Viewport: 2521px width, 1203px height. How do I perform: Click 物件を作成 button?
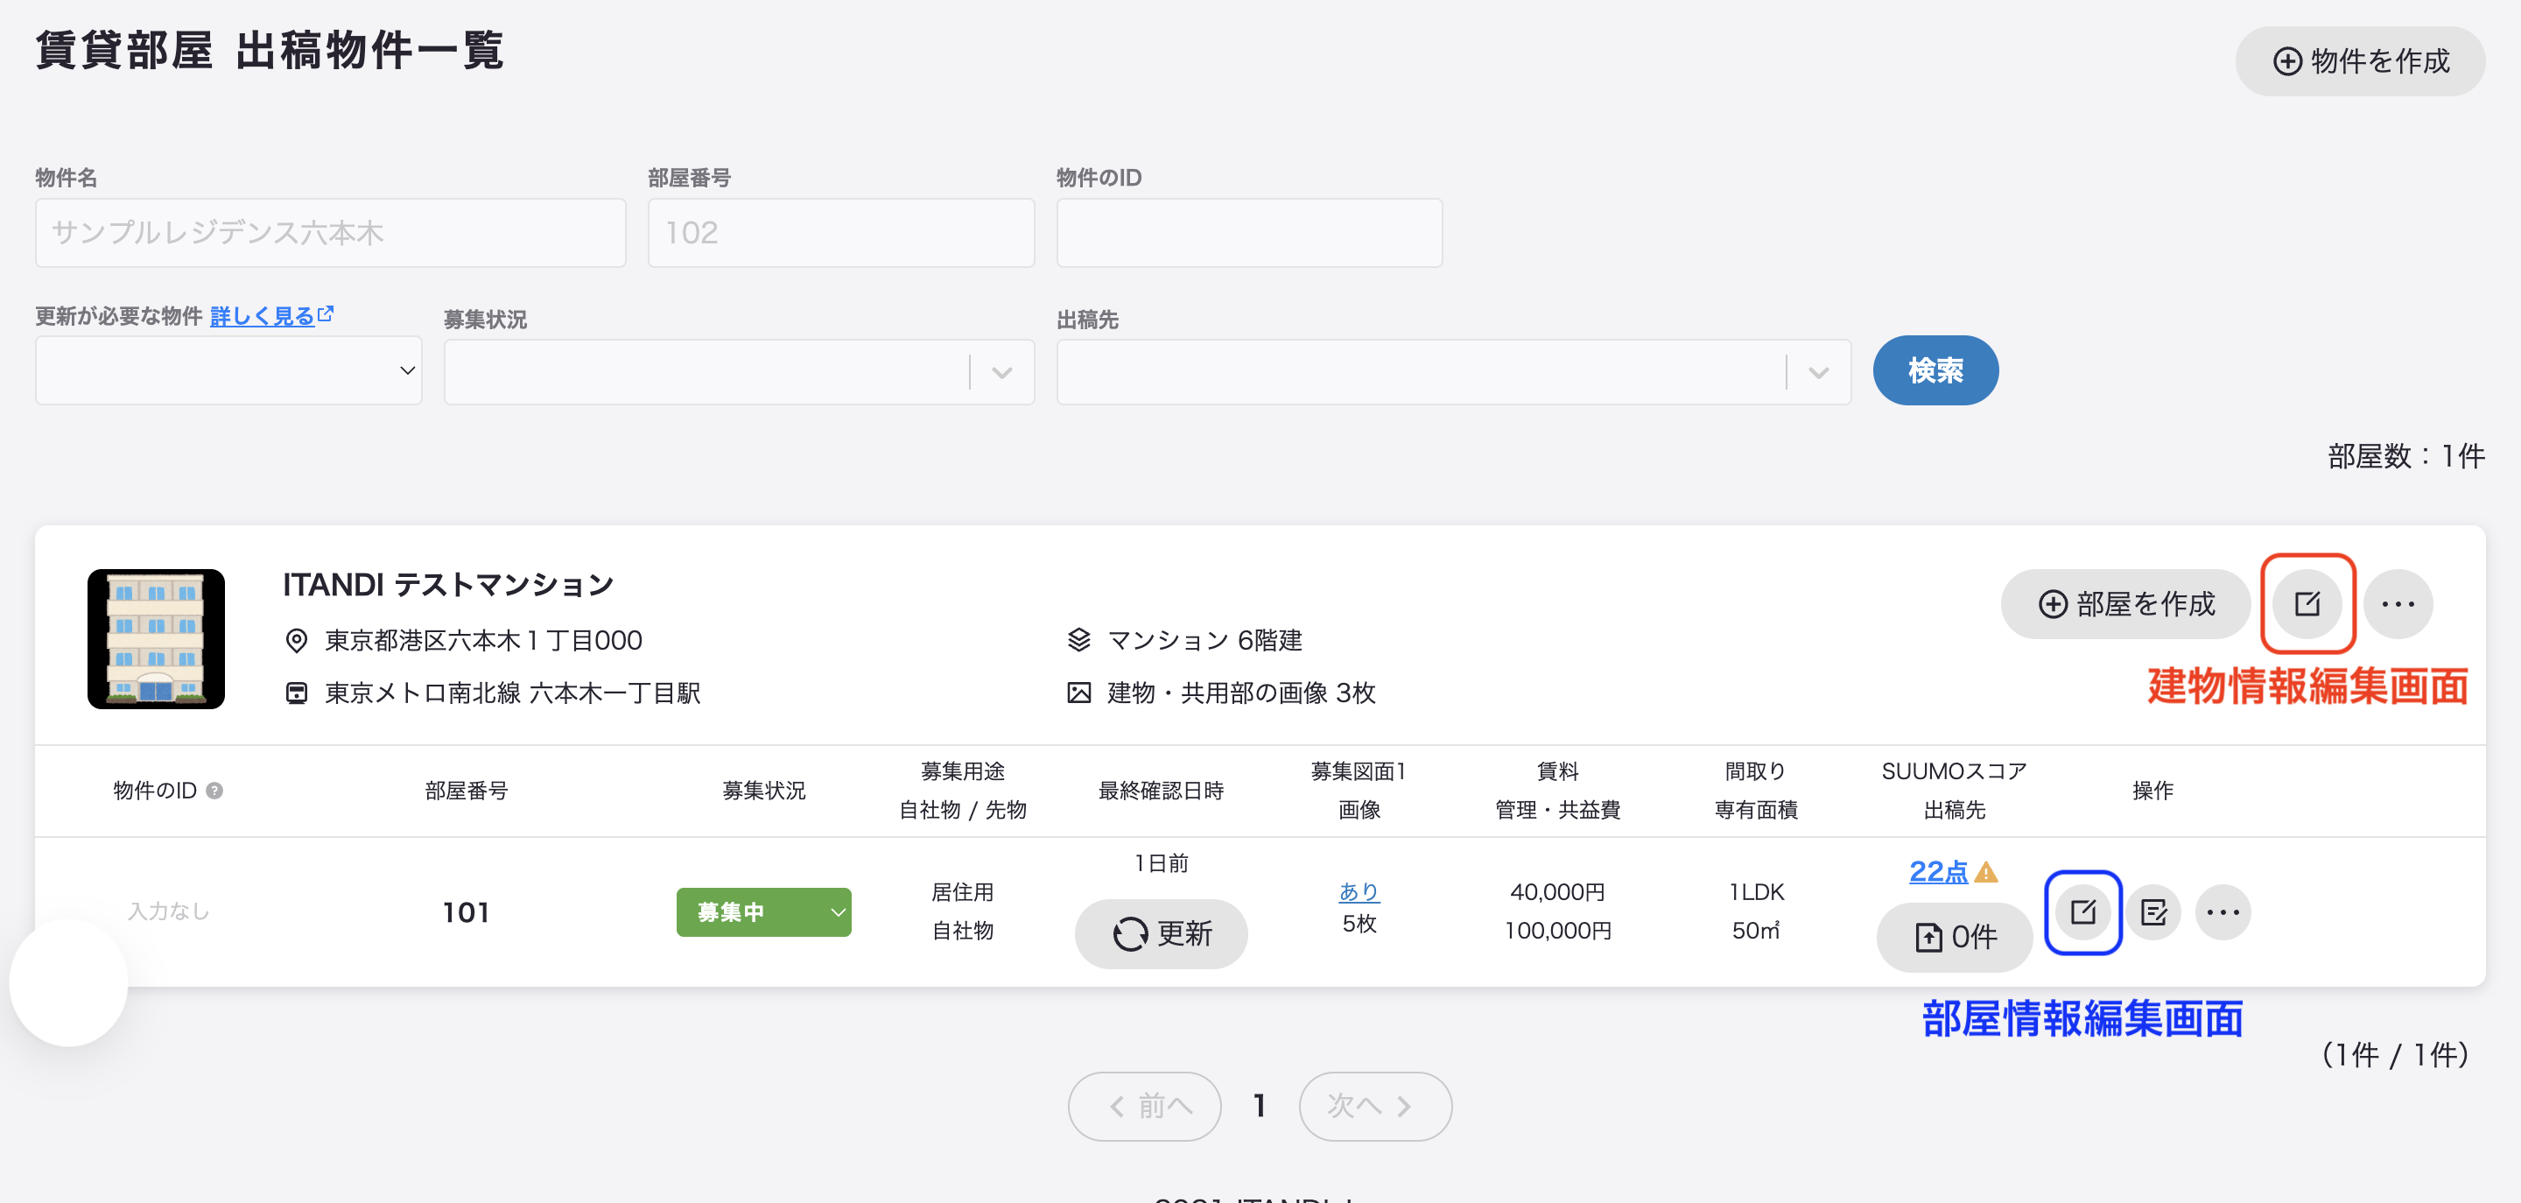(2360, 60)
